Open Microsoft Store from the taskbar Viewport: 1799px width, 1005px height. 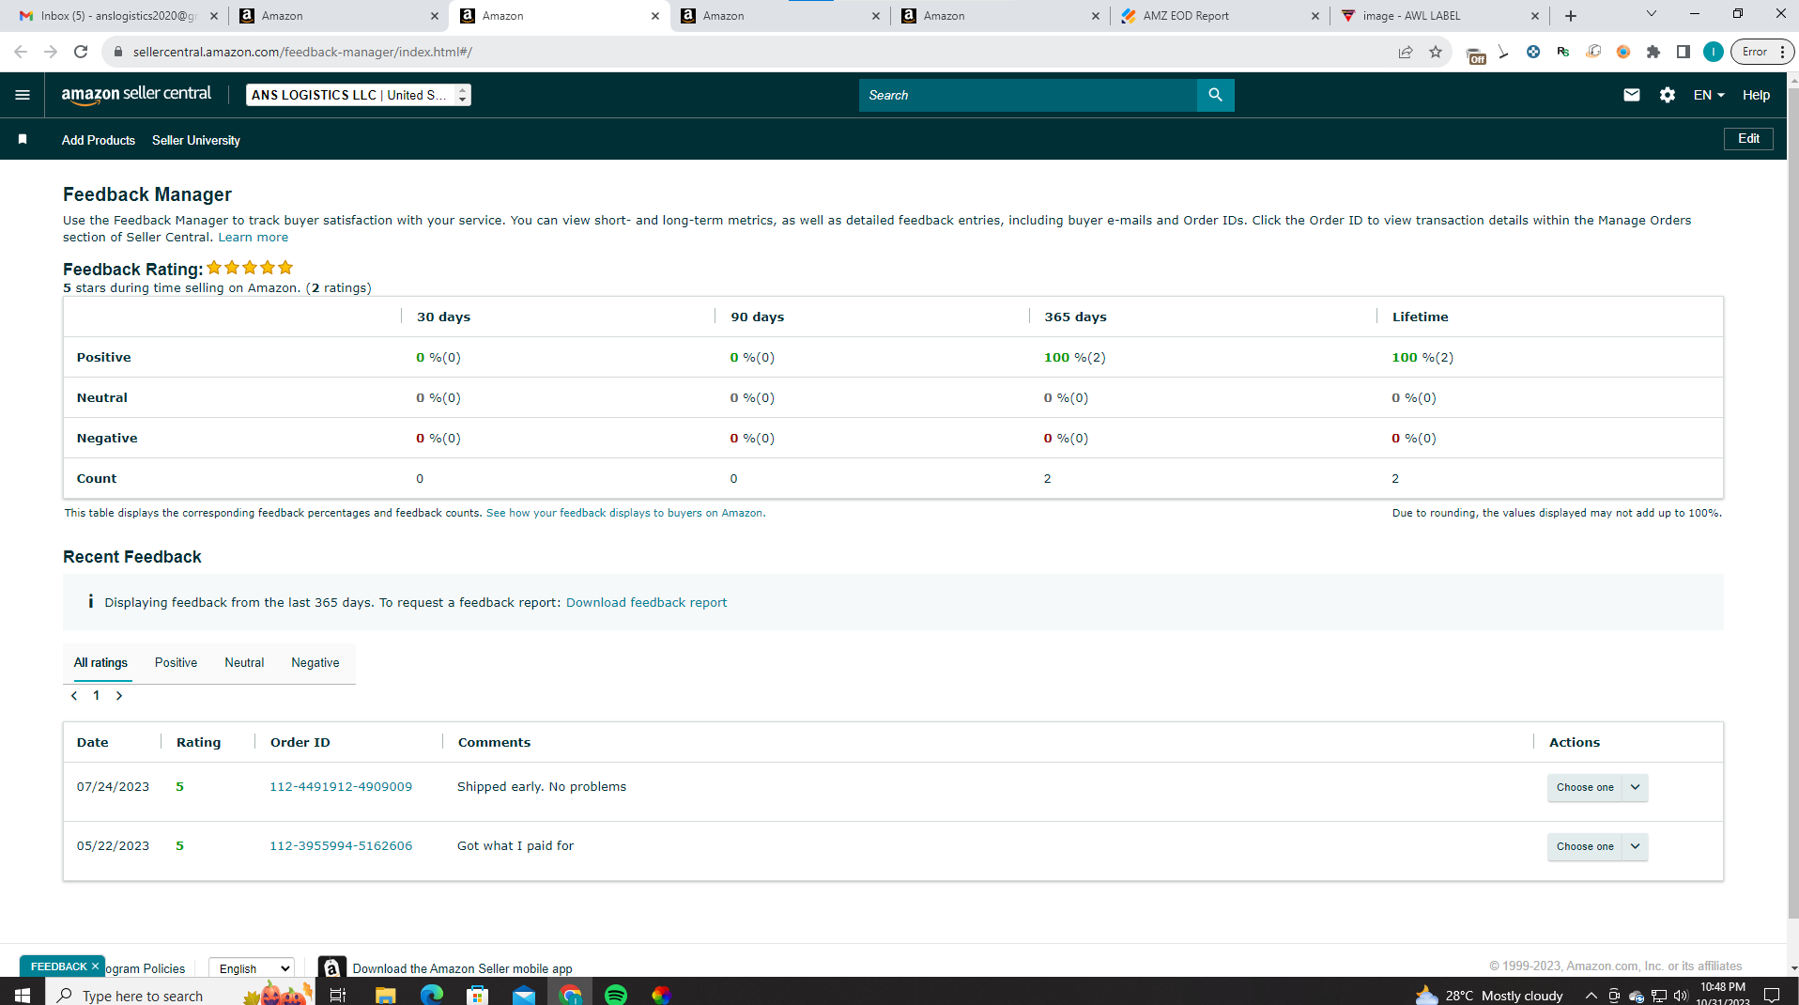tap(478, 995)
